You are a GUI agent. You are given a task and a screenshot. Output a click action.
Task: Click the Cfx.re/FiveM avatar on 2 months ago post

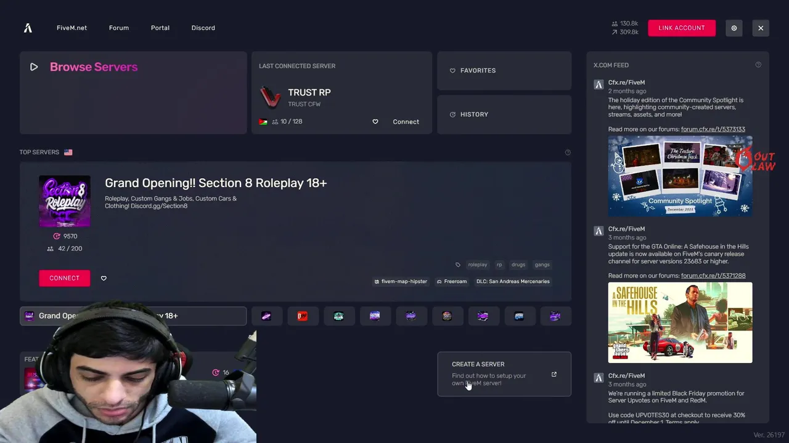598,85
